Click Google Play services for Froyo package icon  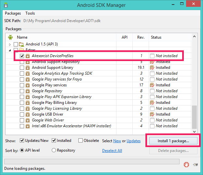27,79
